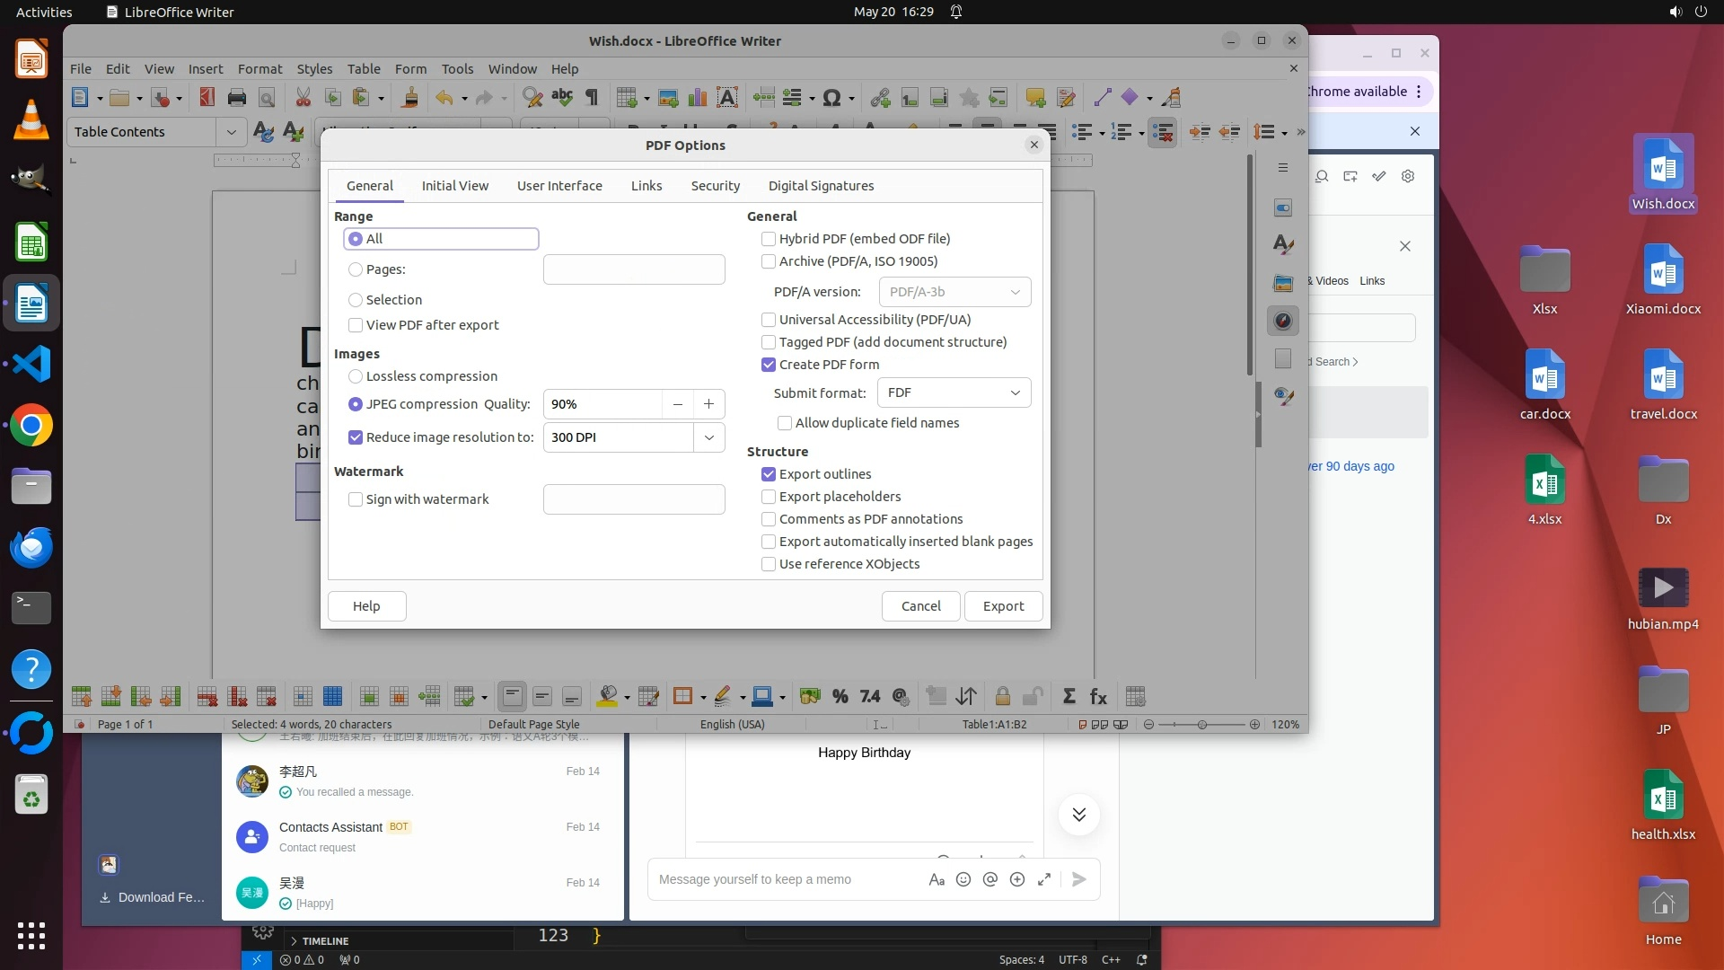This screenshot has width=1724, height=970.
Task: Click the emoji icon in message box
Action: (x=963, y=880)
